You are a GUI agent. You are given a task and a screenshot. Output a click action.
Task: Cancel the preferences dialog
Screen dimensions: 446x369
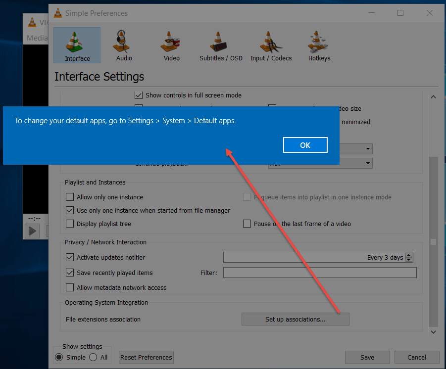(417, 357)
